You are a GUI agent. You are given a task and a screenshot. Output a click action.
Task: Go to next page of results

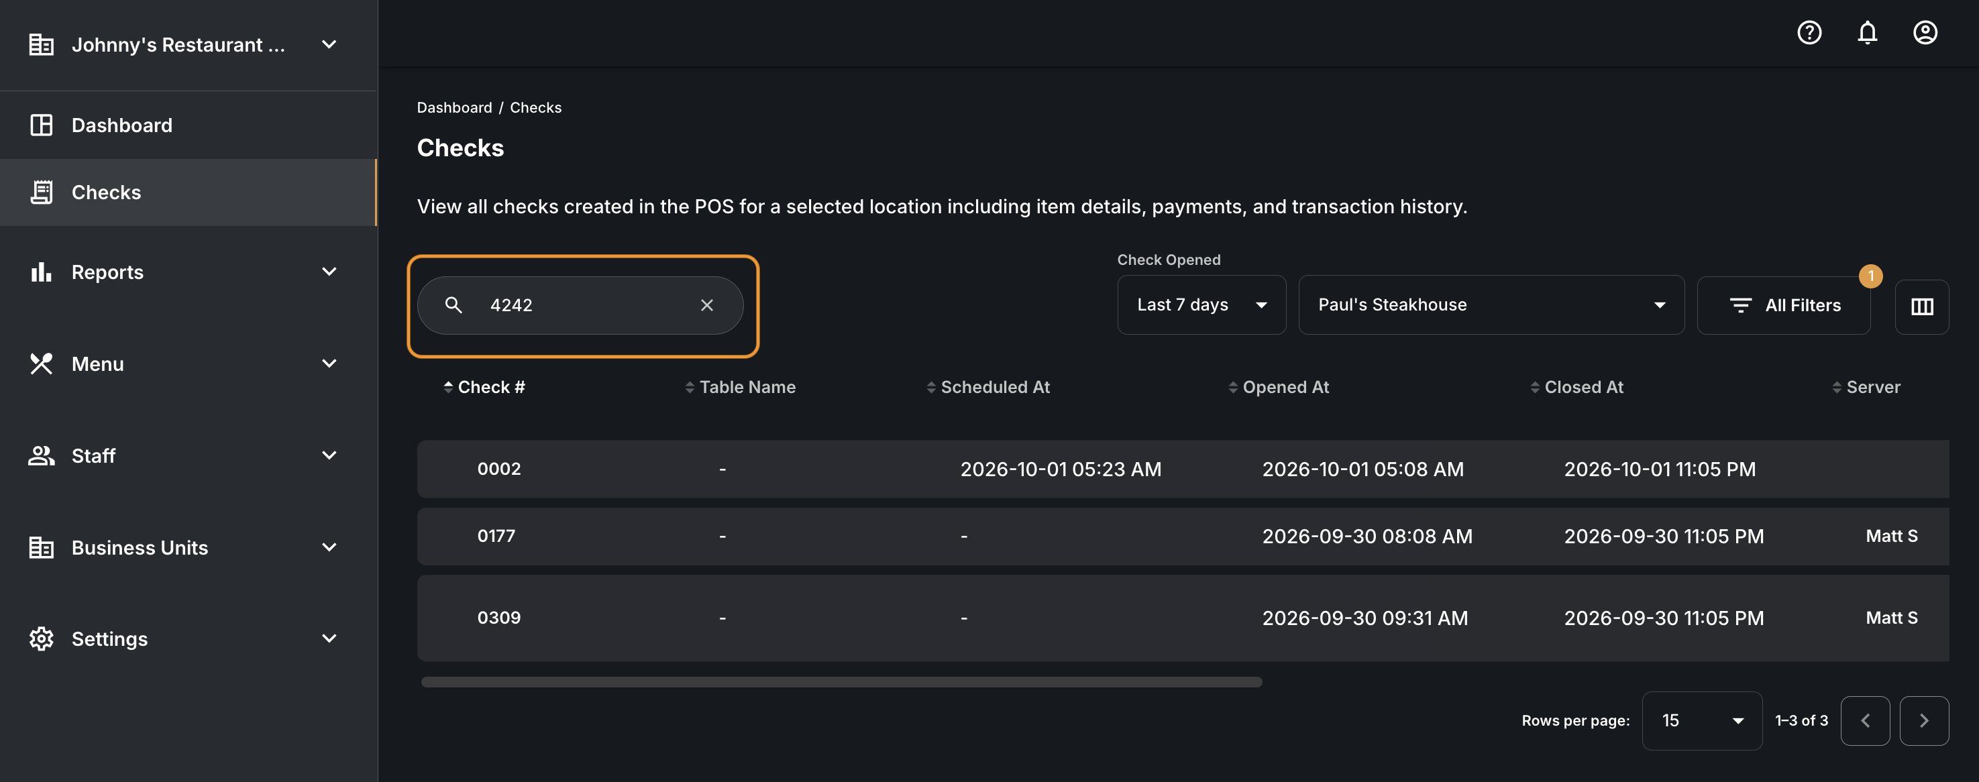1924,720
